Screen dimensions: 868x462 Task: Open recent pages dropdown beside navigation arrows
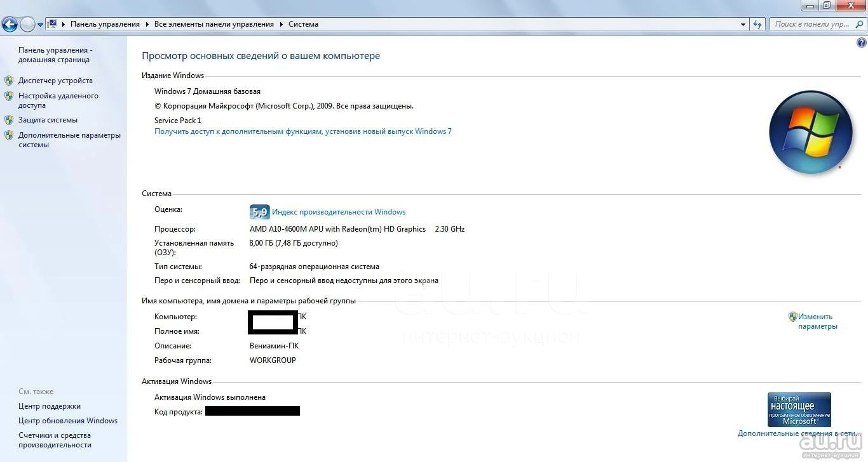click(x=40, y=25)
